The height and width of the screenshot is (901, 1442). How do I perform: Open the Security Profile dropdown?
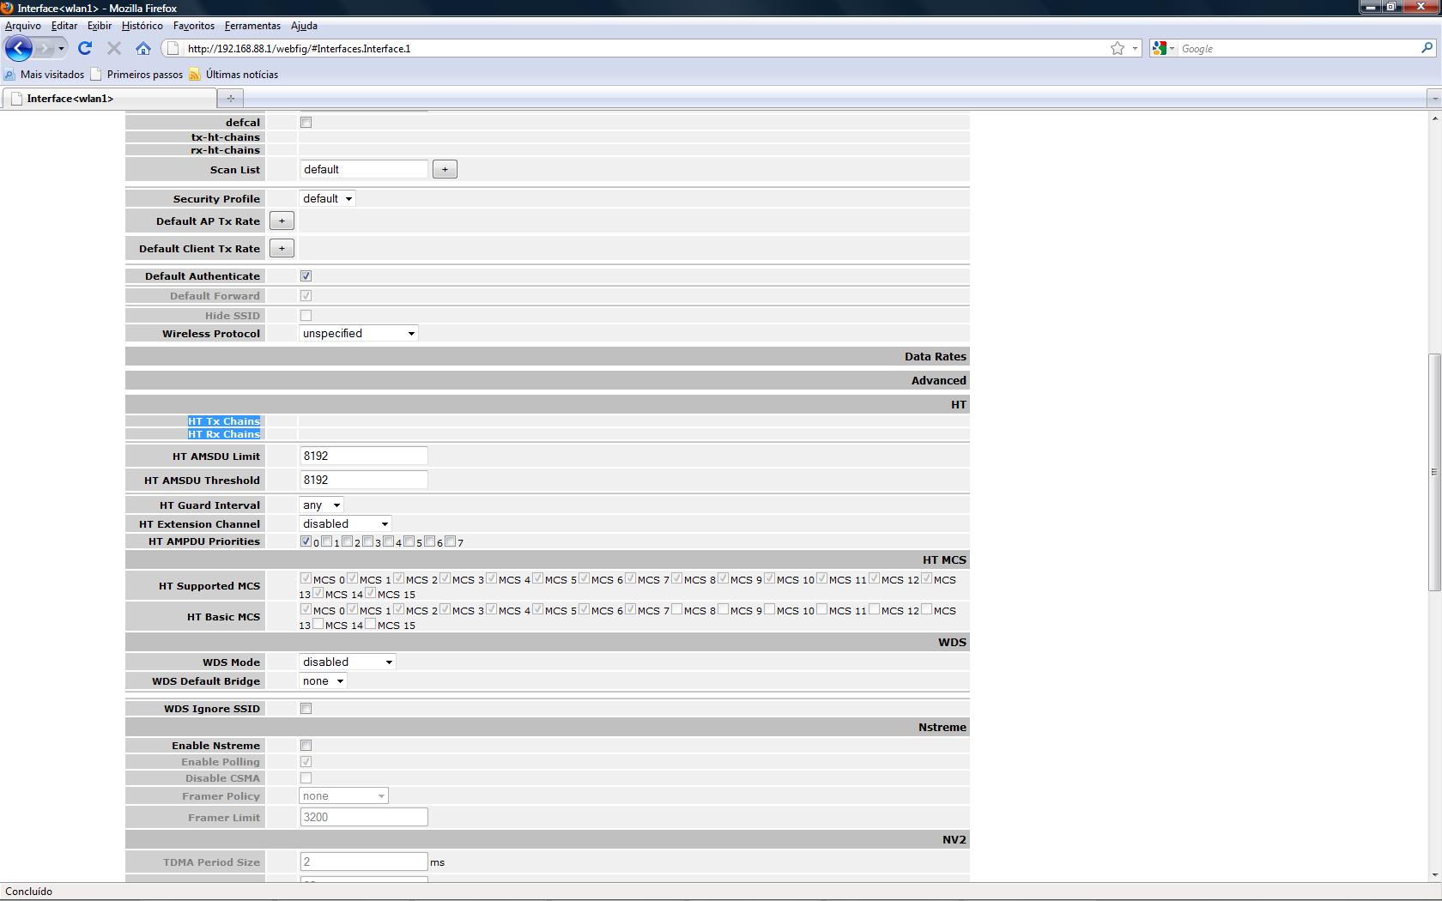coord(327,198)
